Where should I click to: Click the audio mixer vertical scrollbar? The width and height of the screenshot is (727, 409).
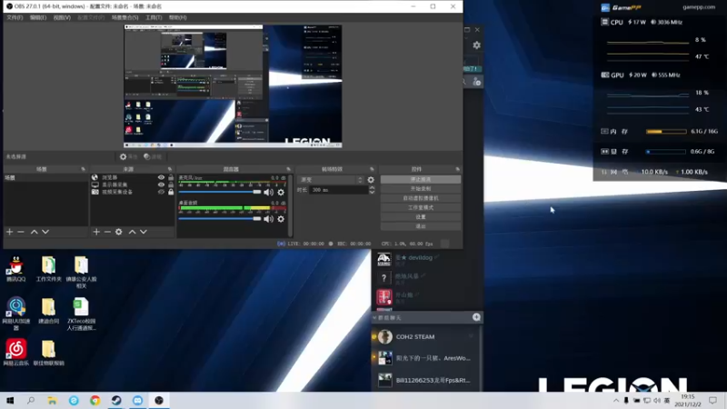tap(291, 205)
